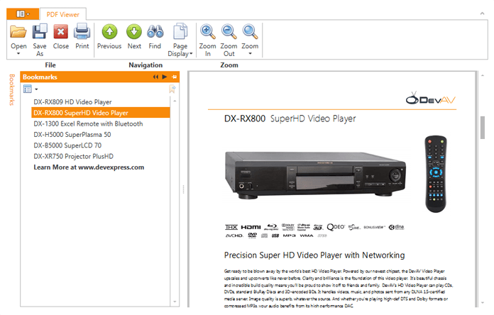Click document scroll down arrow
The width and height of the screenshot is (494, 315).
pyautogui.click(x=483, y=303)
